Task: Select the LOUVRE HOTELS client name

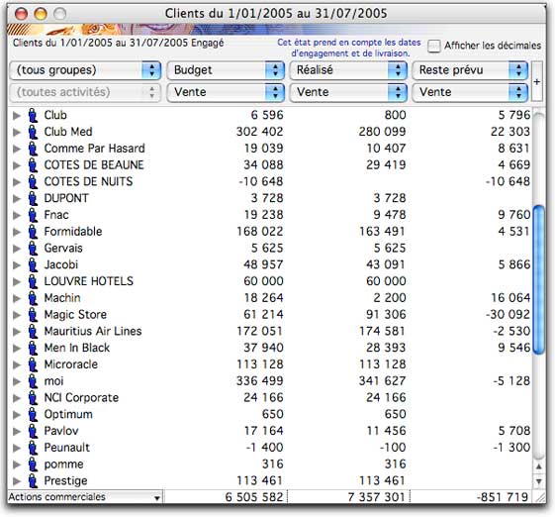Action: pyautogui.click(x=88, y=281)
